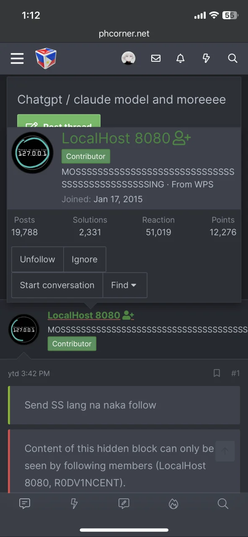Unfollow LocalHost 8080
Image resolution: width=248 pixels, height=537 pixels.
tap(37, 259)
